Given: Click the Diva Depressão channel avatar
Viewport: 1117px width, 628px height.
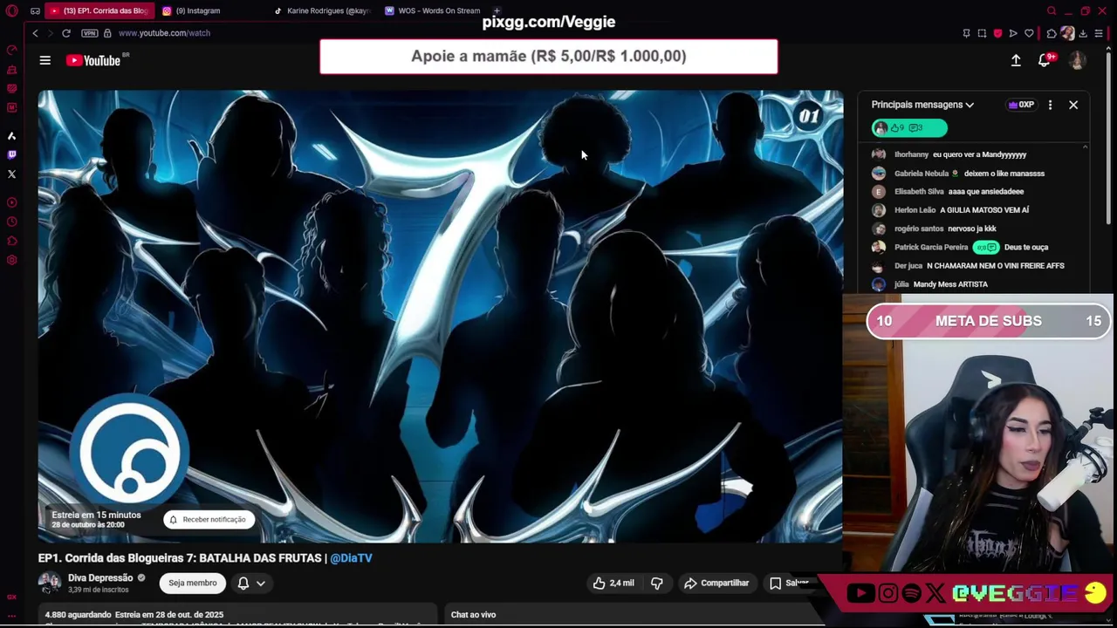Looking at the screenshot, I should [50, 583].
